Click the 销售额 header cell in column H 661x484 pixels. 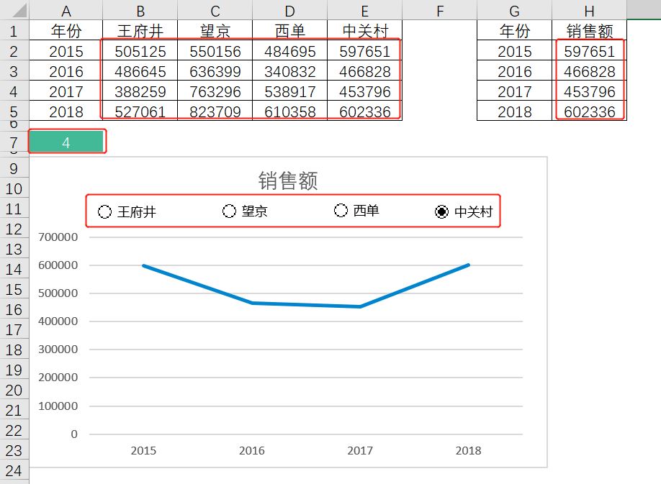tap(589, 31)
